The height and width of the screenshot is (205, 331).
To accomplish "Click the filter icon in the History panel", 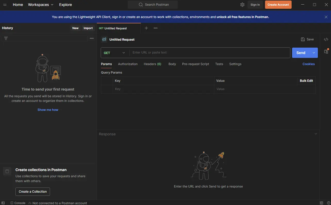I will 6,38.
